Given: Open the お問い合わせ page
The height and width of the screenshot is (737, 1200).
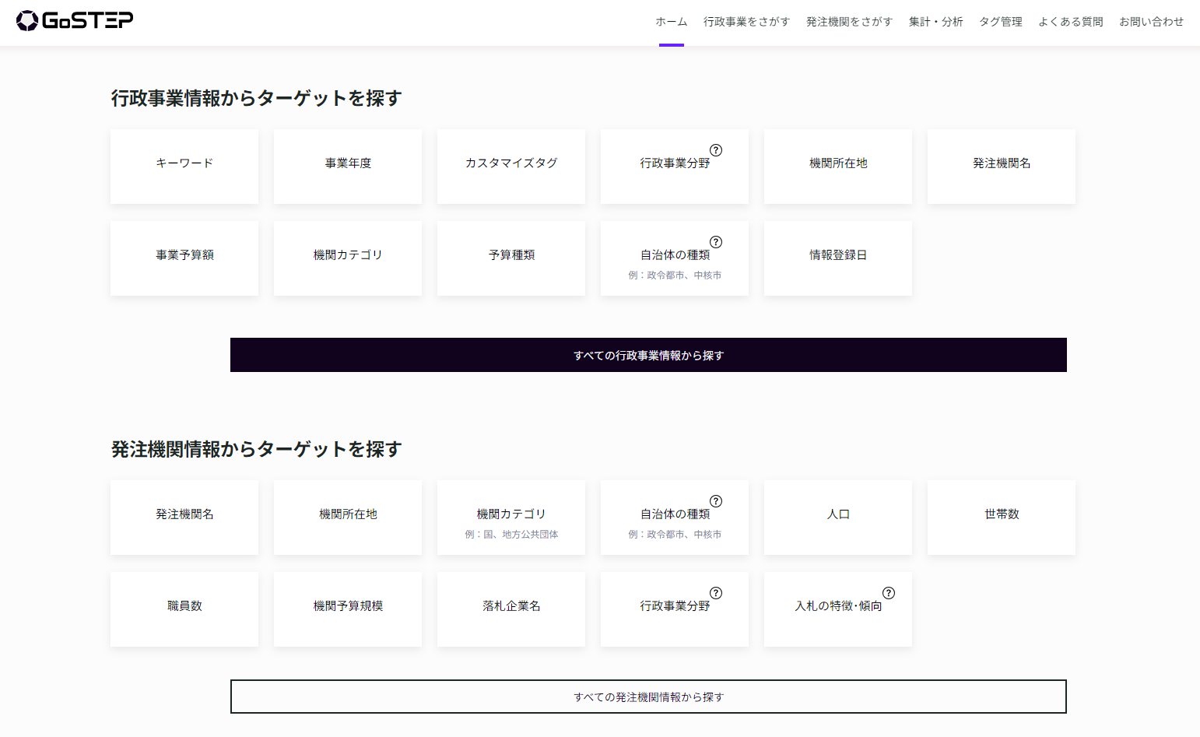Looking at the screenshot, I should click(x=1152, y=21).
